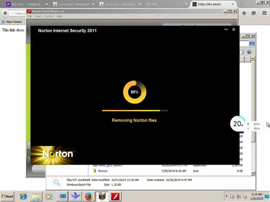Open the Control menu in Flash Player
Viewport: 270px width, 202px height.
(49, 16)
